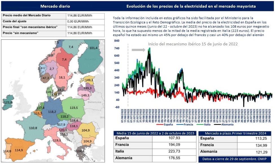Click the 'Evolución de los precios' header banner
Screen dimensions: 275x164
click(191, 6)
